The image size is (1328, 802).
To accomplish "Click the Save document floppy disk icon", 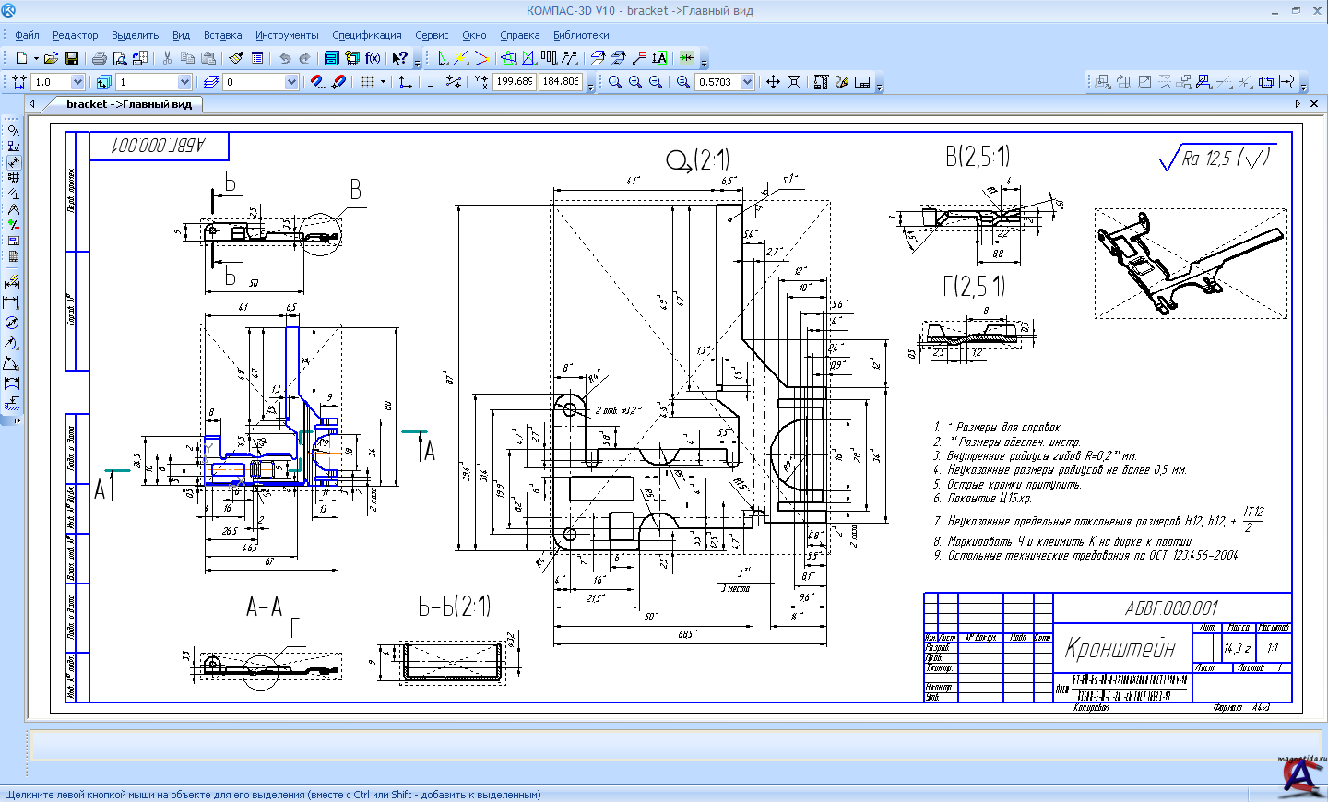I will coord(72,58).
